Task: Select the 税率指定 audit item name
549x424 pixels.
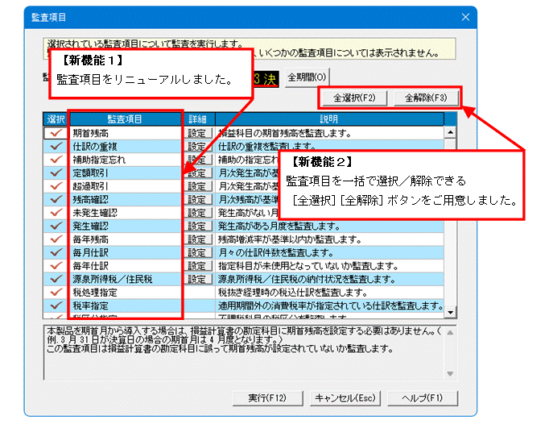Action: (x=91, y=306)
